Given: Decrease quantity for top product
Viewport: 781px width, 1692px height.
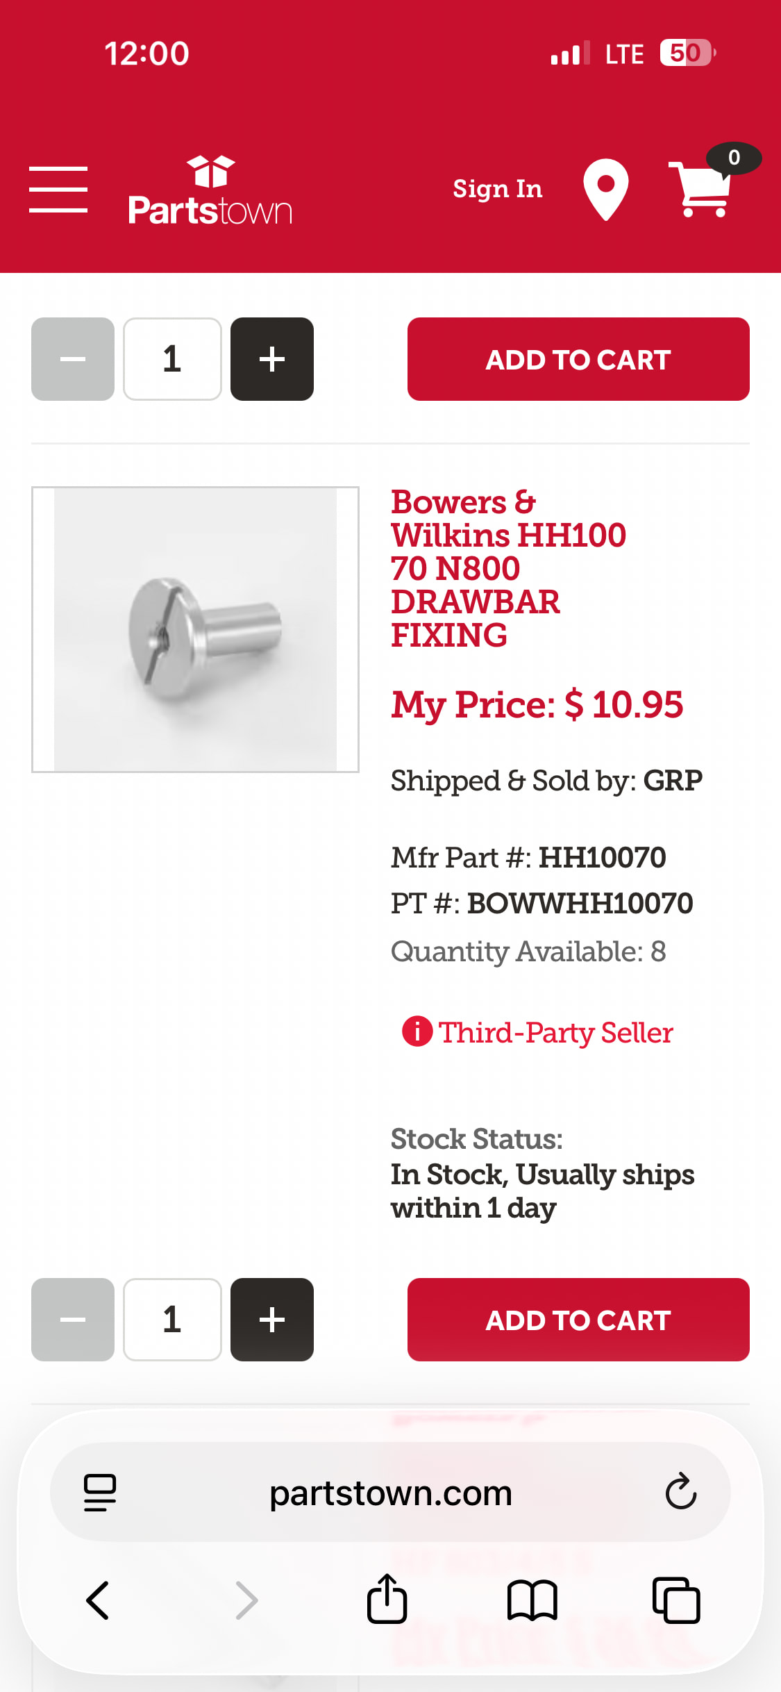Looking at the screenshot, I should [73, 359].
